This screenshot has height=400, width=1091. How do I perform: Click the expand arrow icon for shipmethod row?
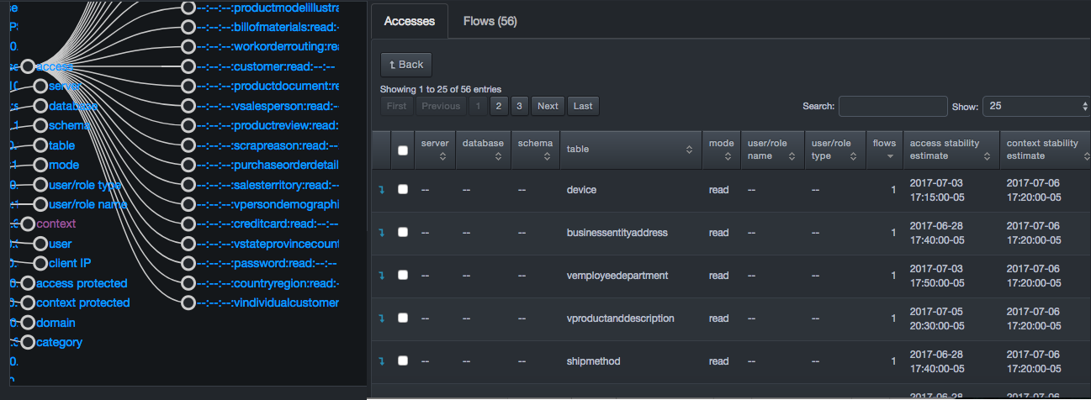point(380,361)
